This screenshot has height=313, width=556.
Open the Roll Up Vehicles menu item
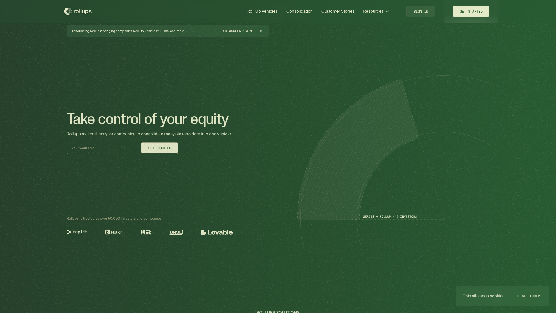262,11
